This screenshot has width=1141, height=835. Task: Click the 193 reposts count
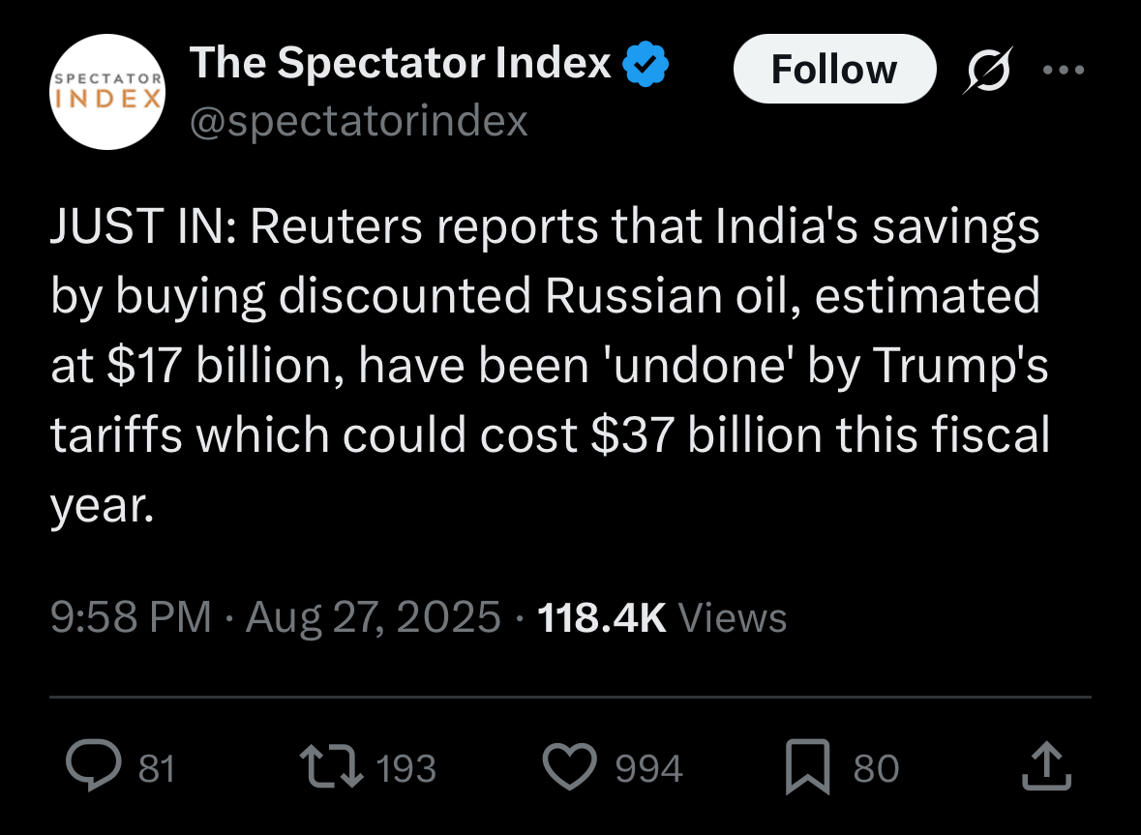(405, 769)
